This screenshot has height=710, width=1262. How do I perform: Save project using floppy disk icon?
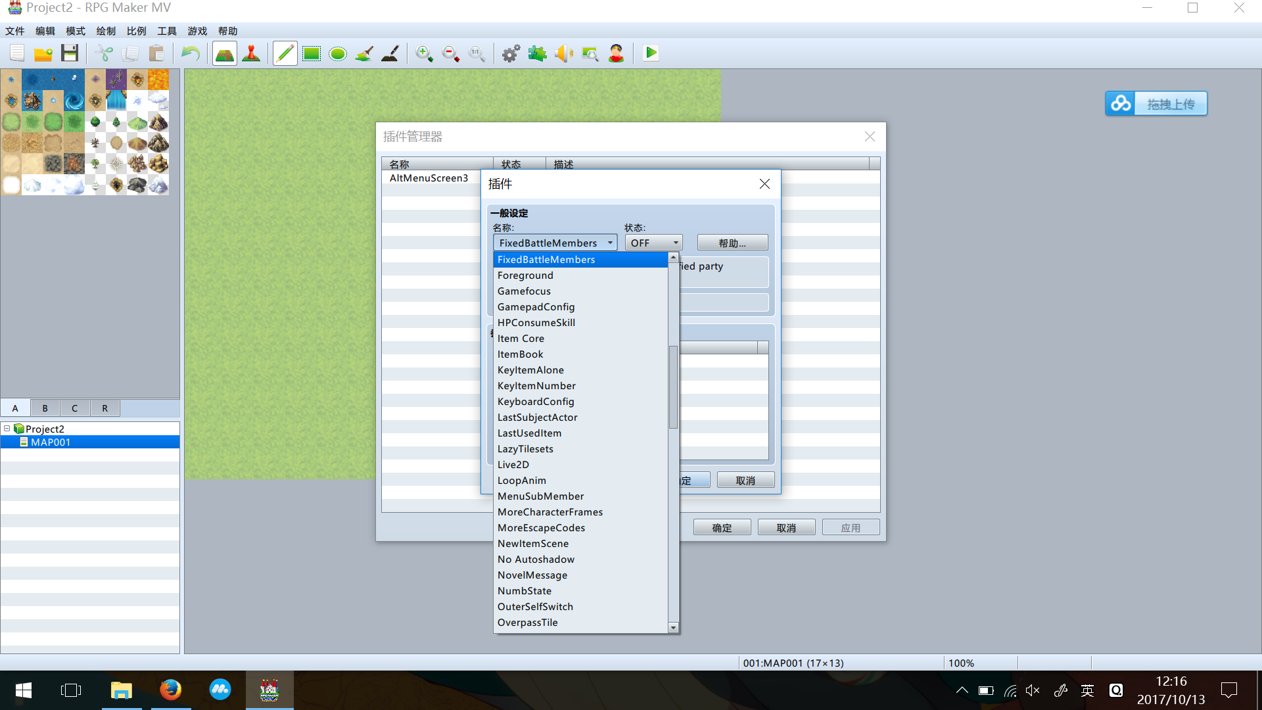pos(70,53)
